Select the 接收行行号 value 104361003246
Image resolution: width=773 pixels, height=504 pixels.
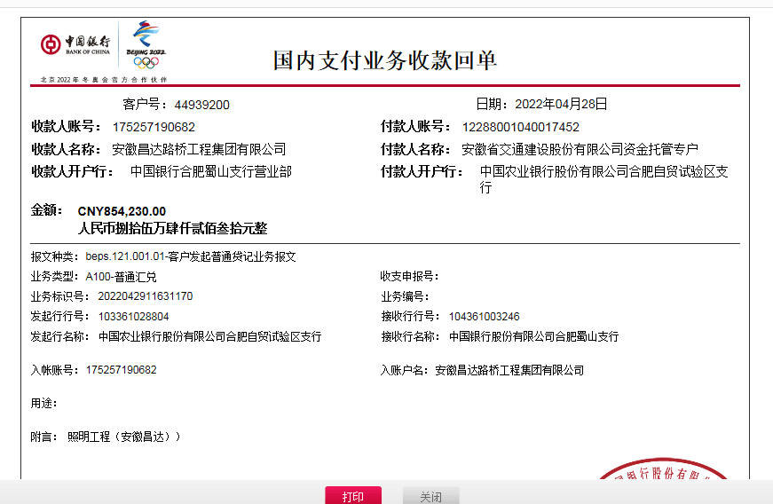pos(484,316)
